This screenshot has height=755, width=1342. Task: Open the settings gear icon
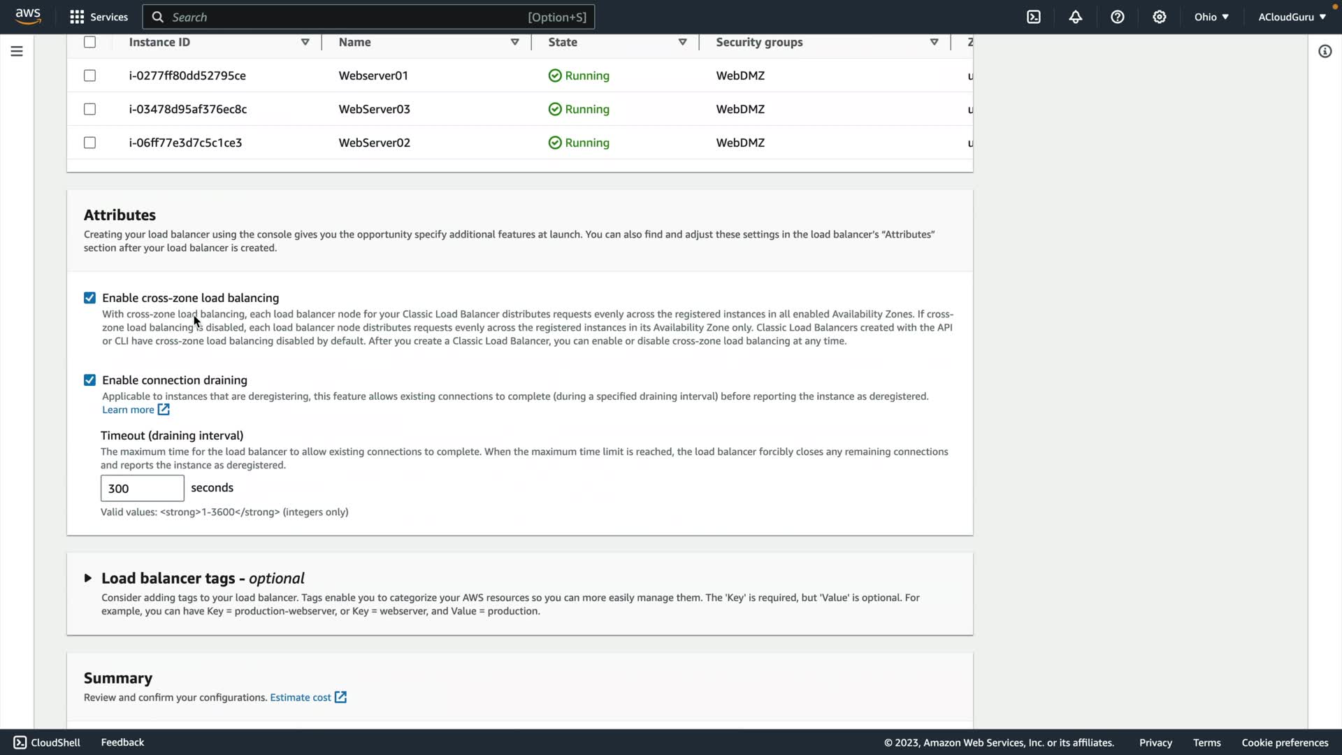(x=1160, y=17)
